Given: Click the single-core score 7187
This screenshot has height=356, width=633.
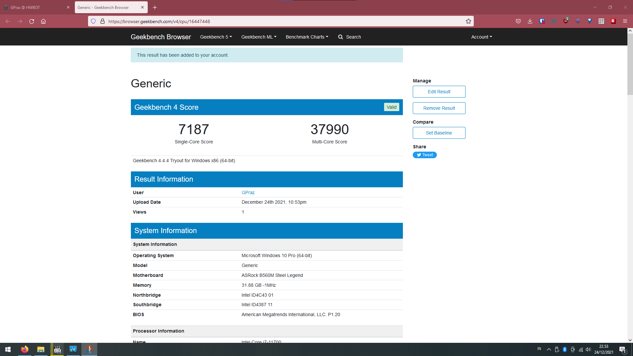Looking at the screenshot, I should [194, 129].
